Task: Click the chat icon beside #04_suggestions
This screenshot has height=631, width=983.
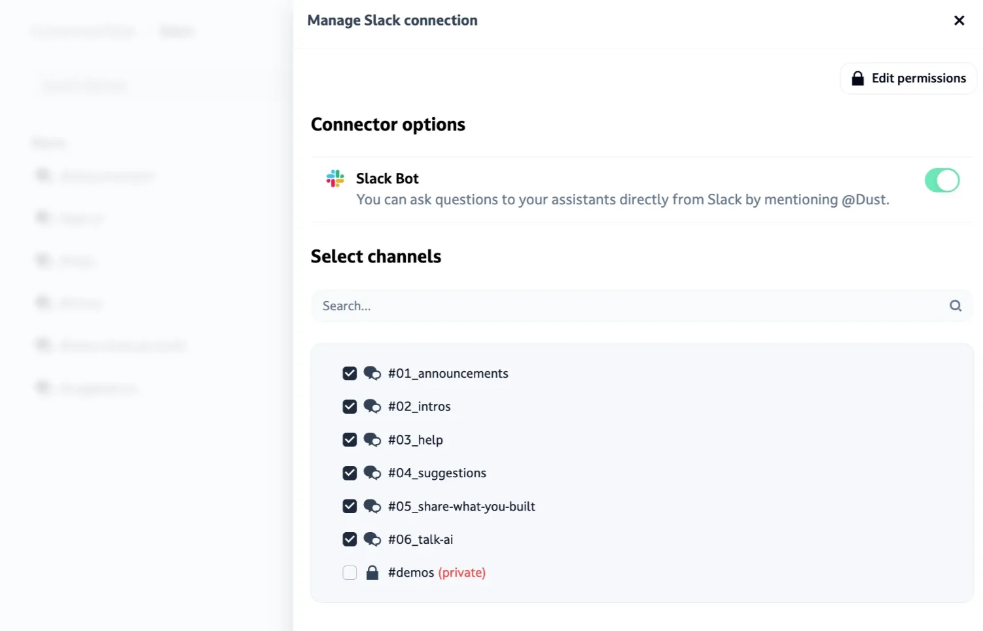Action: (x=372, y=473)
